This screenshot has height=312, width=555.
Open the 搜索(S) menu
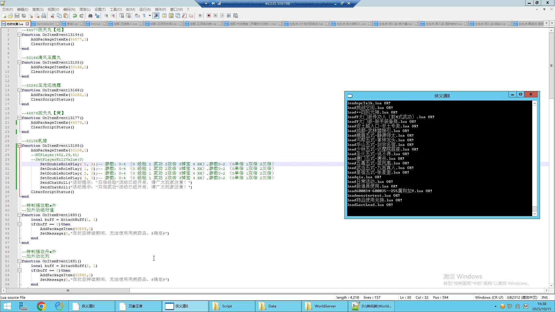pos(38,9)
